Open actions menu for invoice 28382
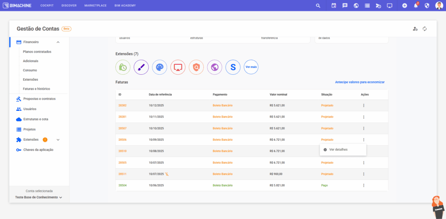 pyautogui.click(x=364, y=106)
